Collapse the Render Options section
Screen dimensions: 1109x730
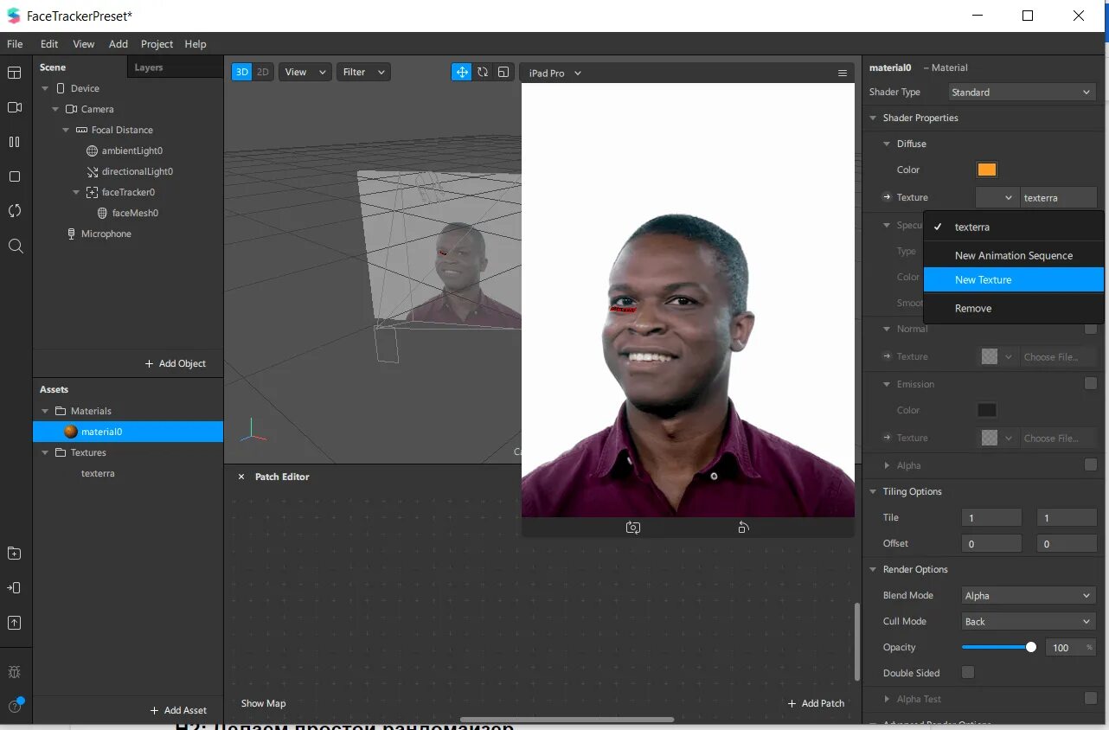(873, 569)
